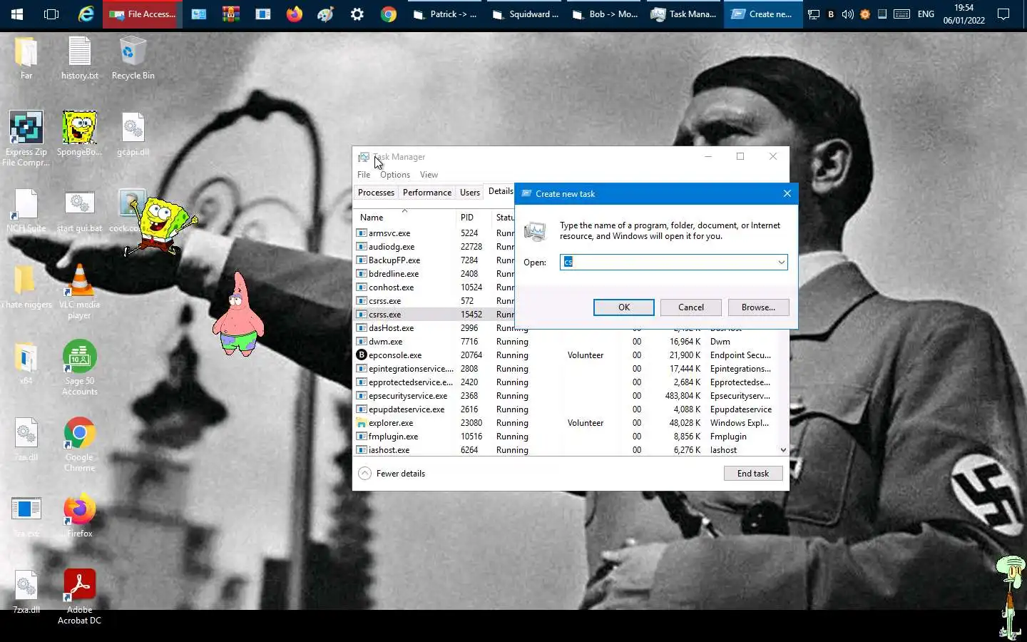Select the 7zxa.dll desktop file
Screen dimensions: 1027x642
[x=26, y=592]
